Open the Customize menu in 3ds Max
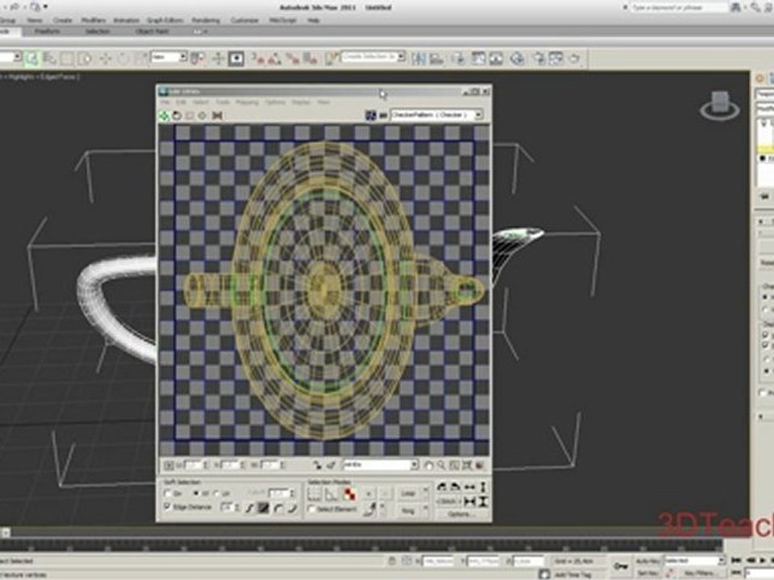Image resolution: width=774 pixels, height=580 pixels. (x=244, y=20)
